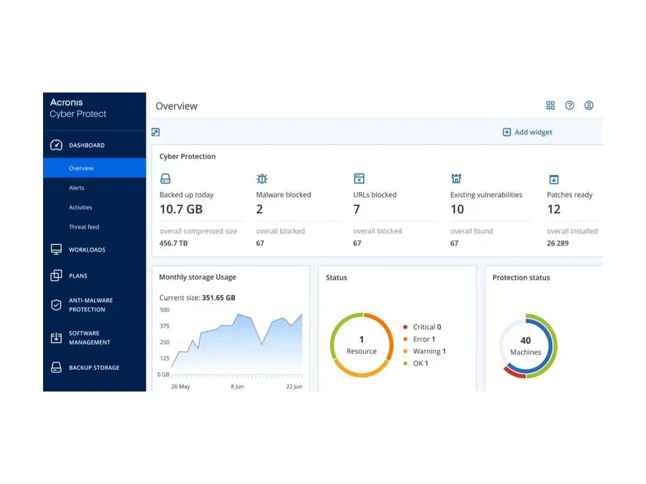This screenshot has width=646, height=484.
Task: Click the Software Management download icon
Action: (x=56, y=338)
